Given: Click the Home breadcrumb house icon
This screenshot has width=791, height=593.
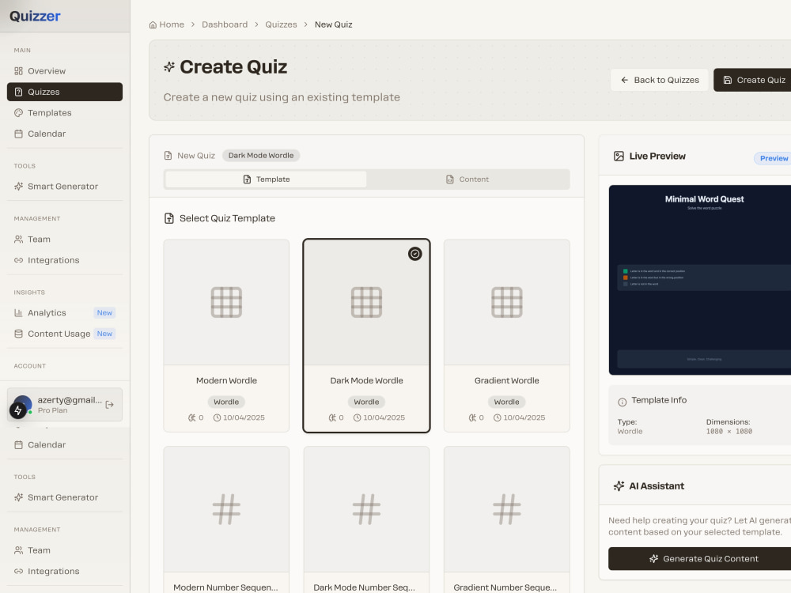Looking at the screenshot, I should click(x=153, y=25).
